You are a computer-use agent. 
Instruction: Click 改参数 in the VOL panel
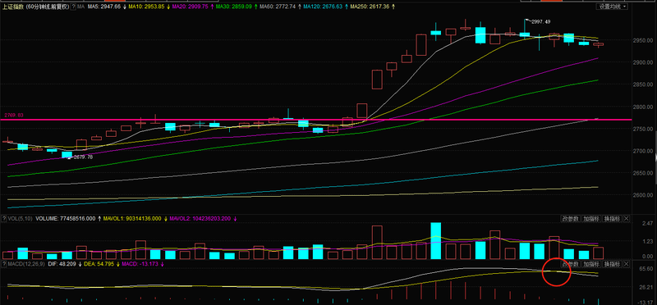click(570, 219)
